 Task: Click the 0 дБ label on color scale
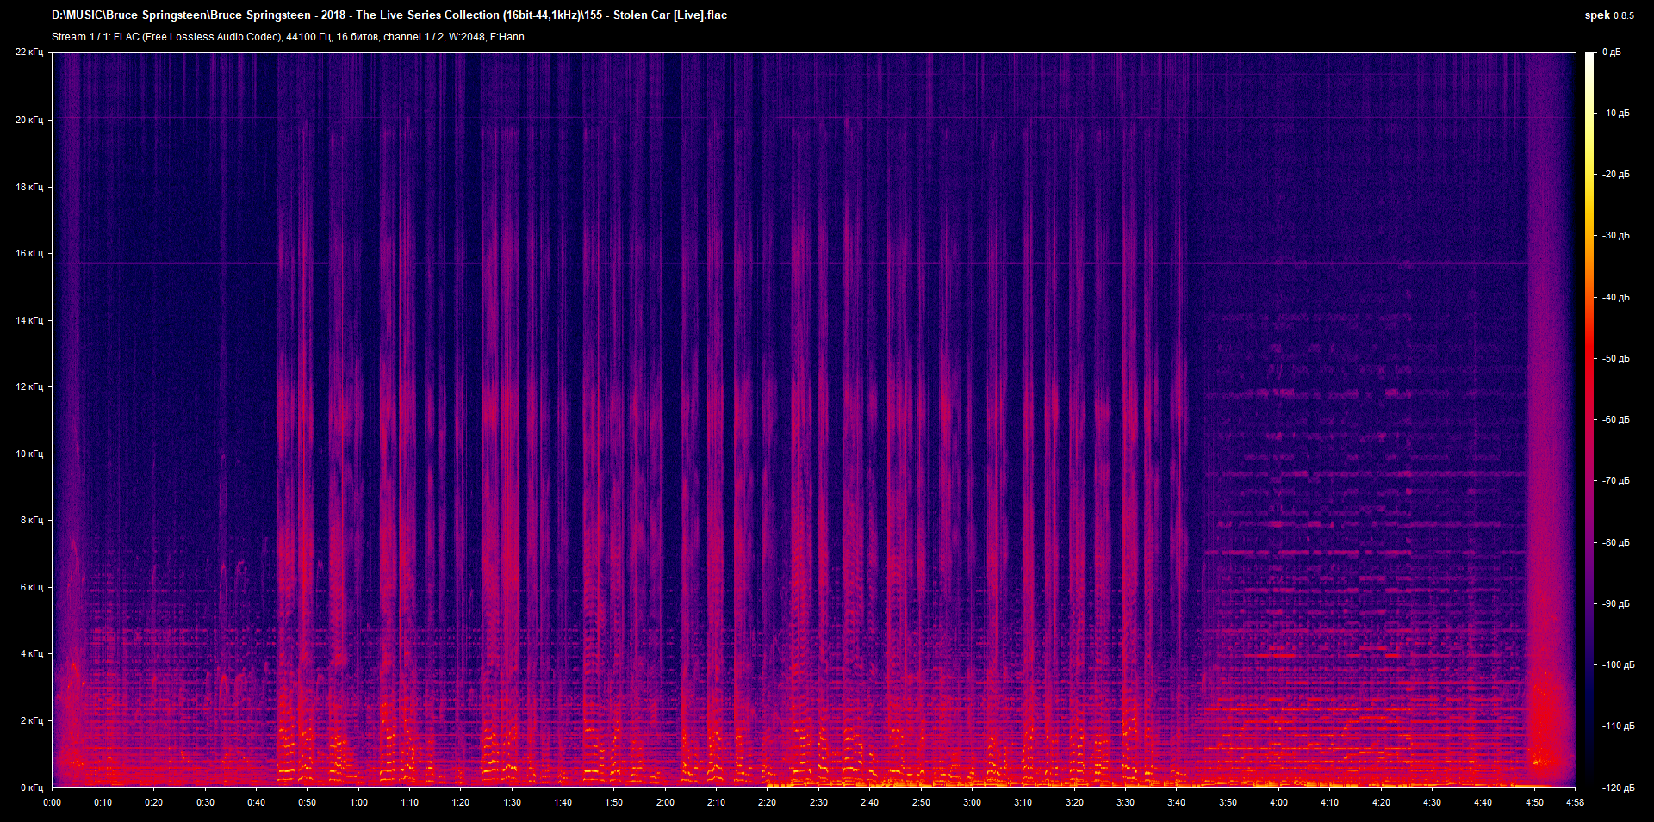coord(1611,53)
